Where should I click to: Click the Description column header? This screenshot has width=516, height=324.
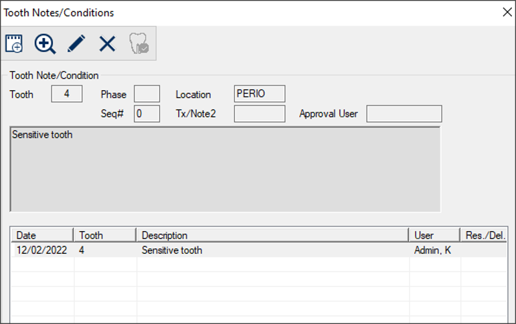(x=272, y=235)
